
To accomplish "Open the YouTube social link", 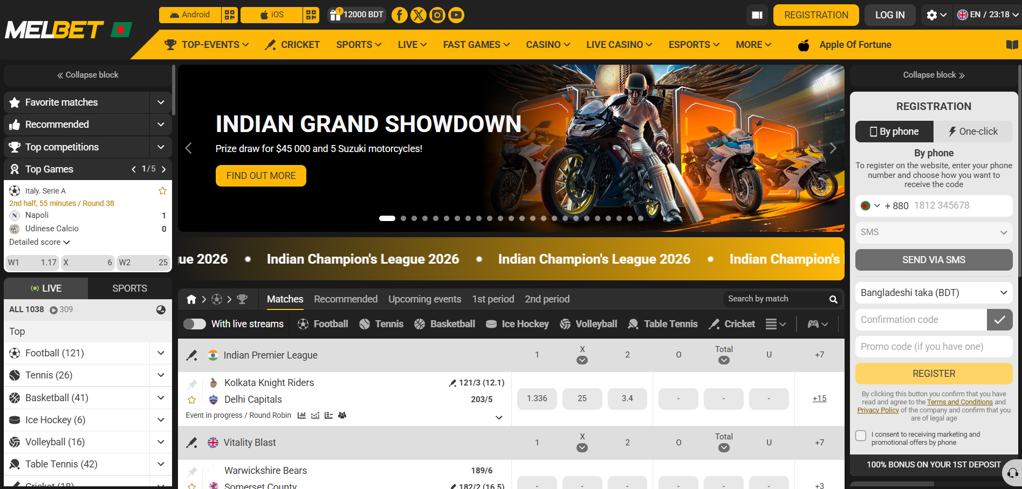I will (x=456, y=15).
